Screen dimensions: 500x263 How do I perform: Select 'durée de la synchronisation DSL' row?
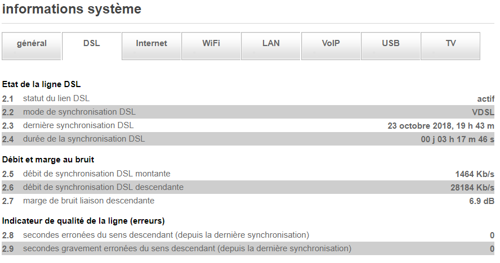point(84,139)
